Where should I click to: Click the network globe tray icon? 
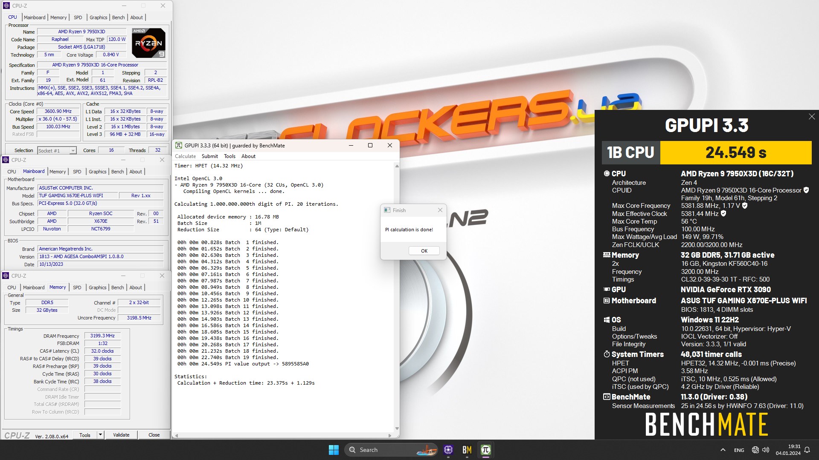755,450
